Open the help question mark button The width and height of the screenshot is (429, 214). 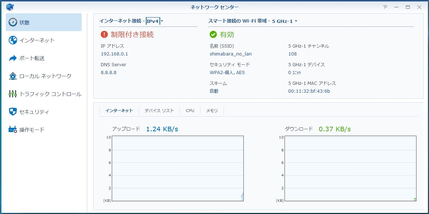pyautogui.click(x=385, y=7)
